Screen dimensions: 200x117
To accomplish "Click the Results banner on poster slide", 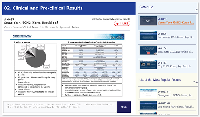I will tap(109, 37).
